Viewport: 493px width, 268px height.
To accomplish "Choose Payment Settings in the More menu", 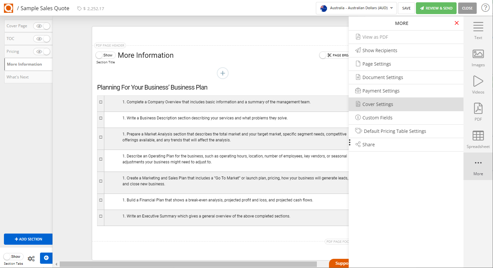I will 381,91.
